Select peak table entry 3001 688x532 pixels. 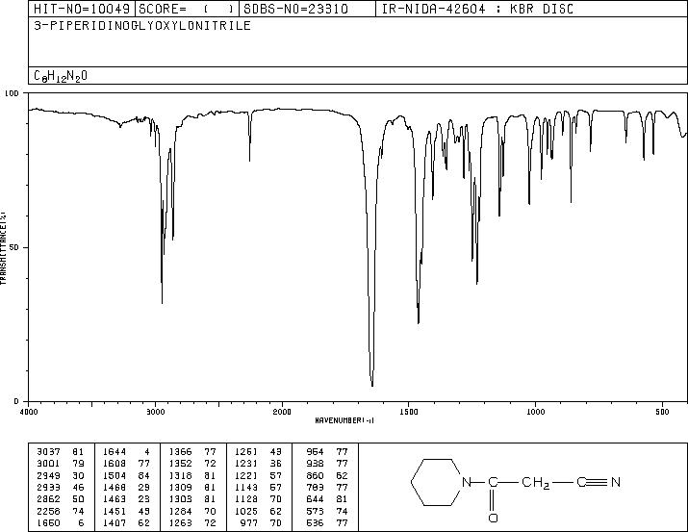pyautogui.click(x=61, y=464)
